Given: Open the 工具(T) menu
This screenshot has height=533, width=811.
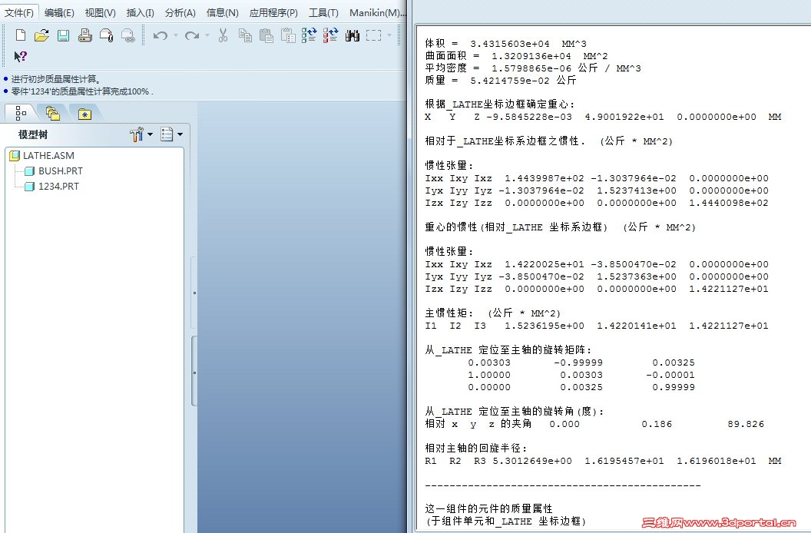Looking at the screenshot, I should tap(323, 13).
